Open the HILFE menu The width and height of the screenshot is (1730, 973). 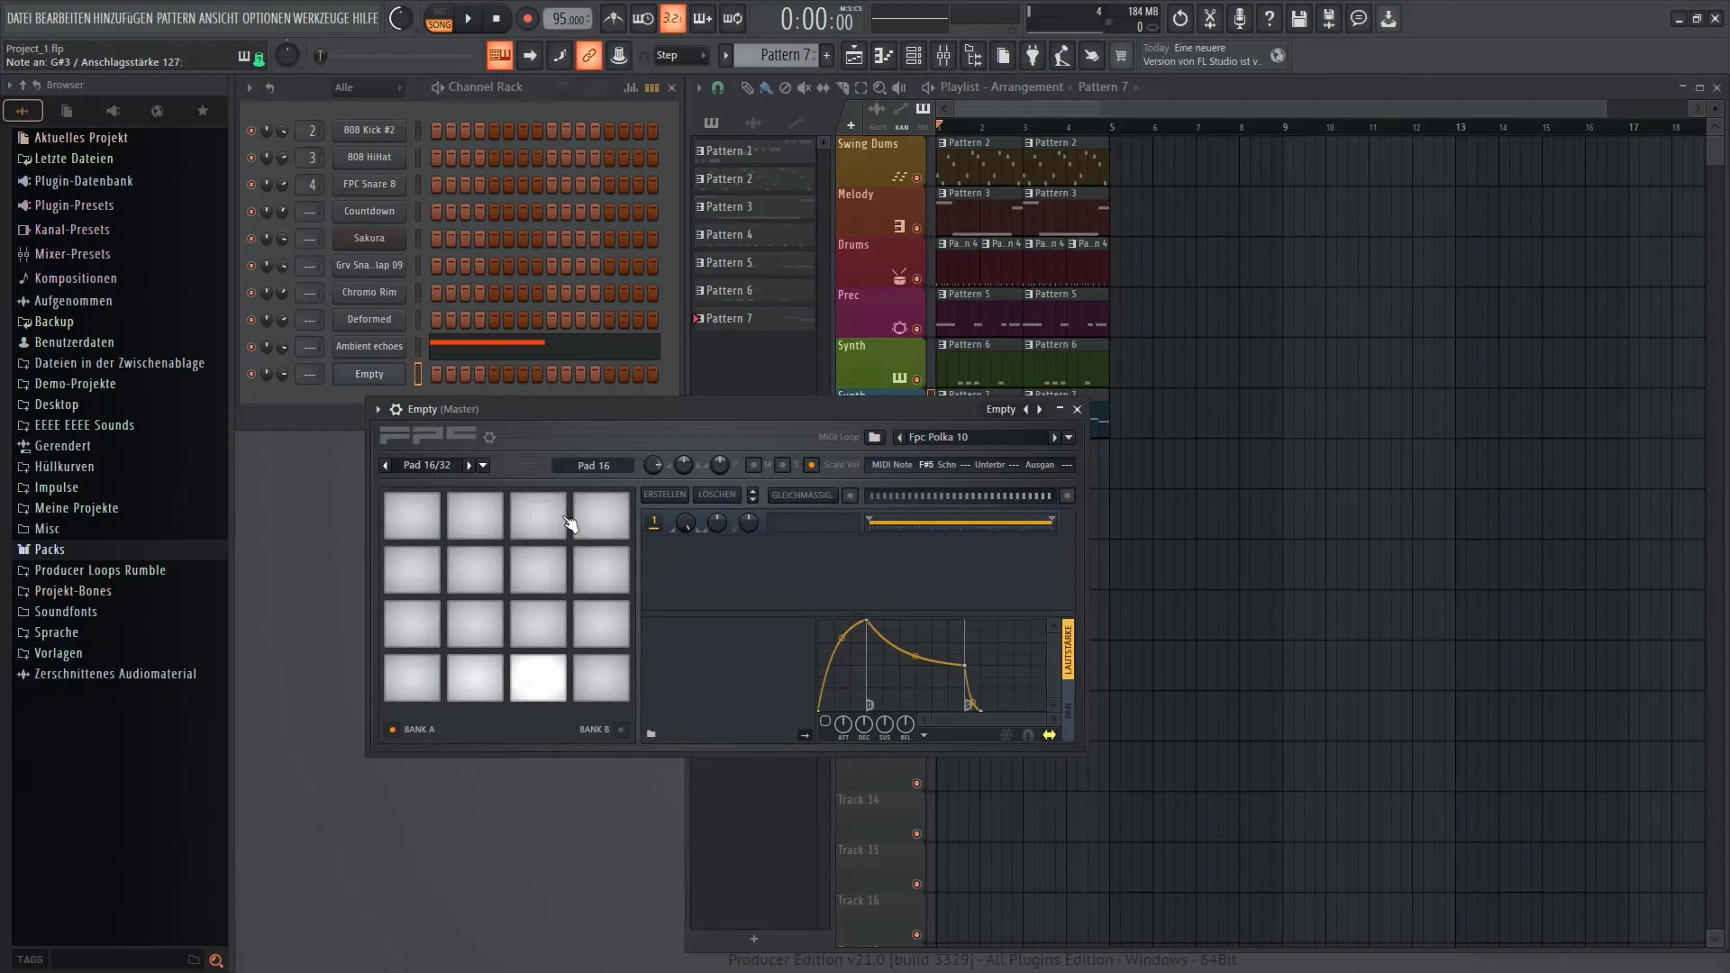(365, 18)
